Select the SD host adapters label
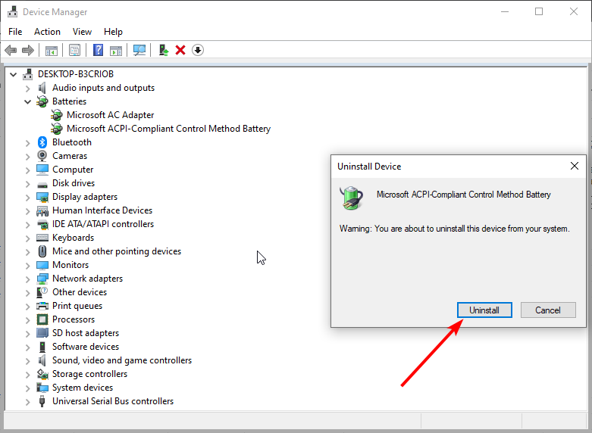 pos(86,333)
